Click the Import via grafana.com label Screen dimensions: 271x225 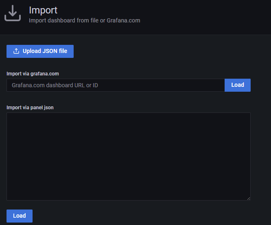[x=33, y=74]
